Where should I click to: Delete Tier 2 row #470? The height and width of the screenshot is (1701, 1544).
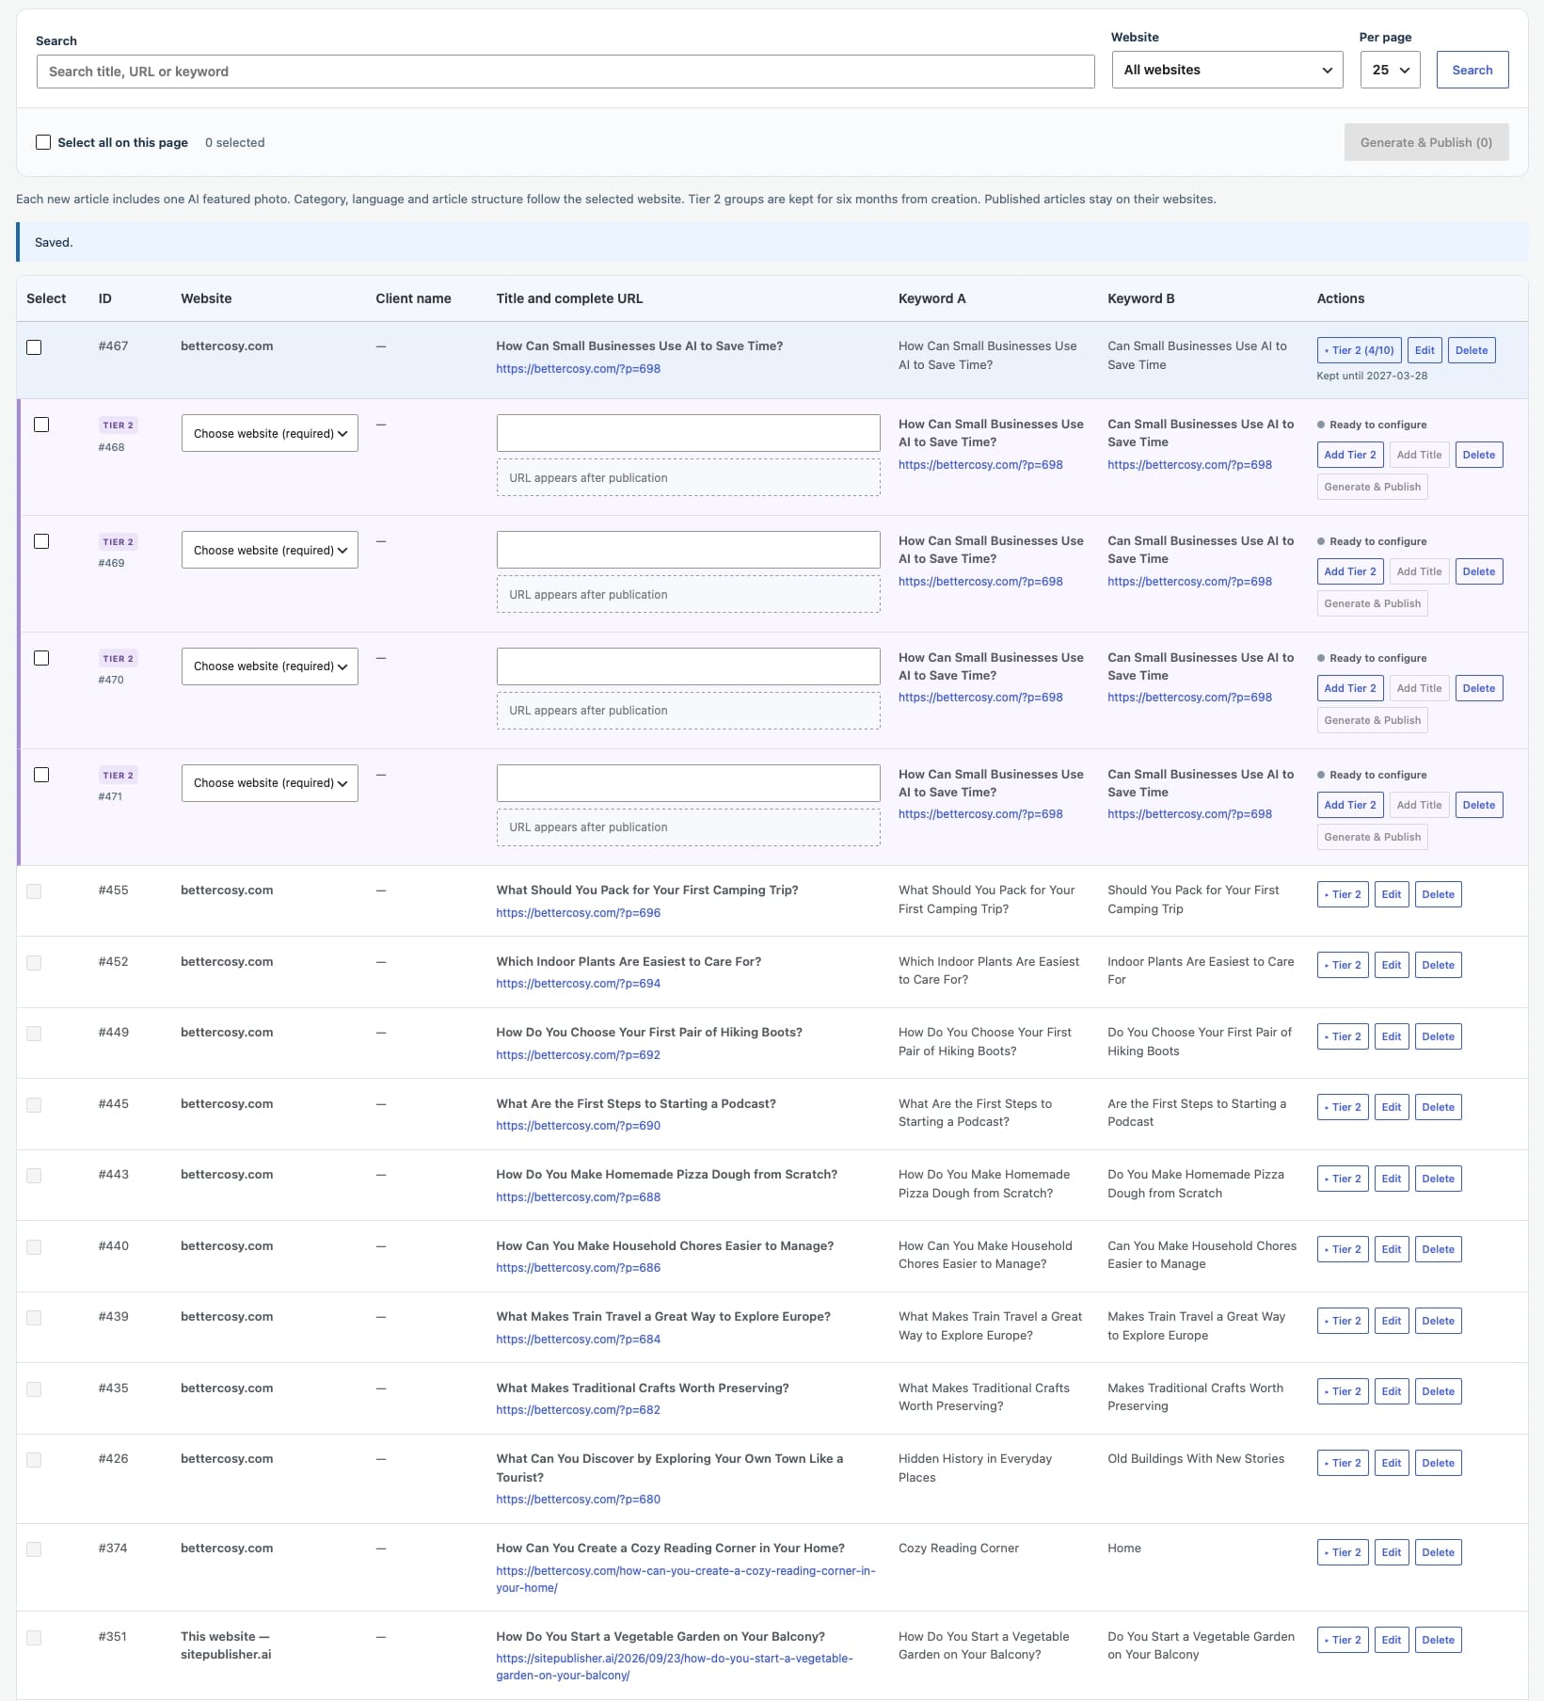[1479, 688]
